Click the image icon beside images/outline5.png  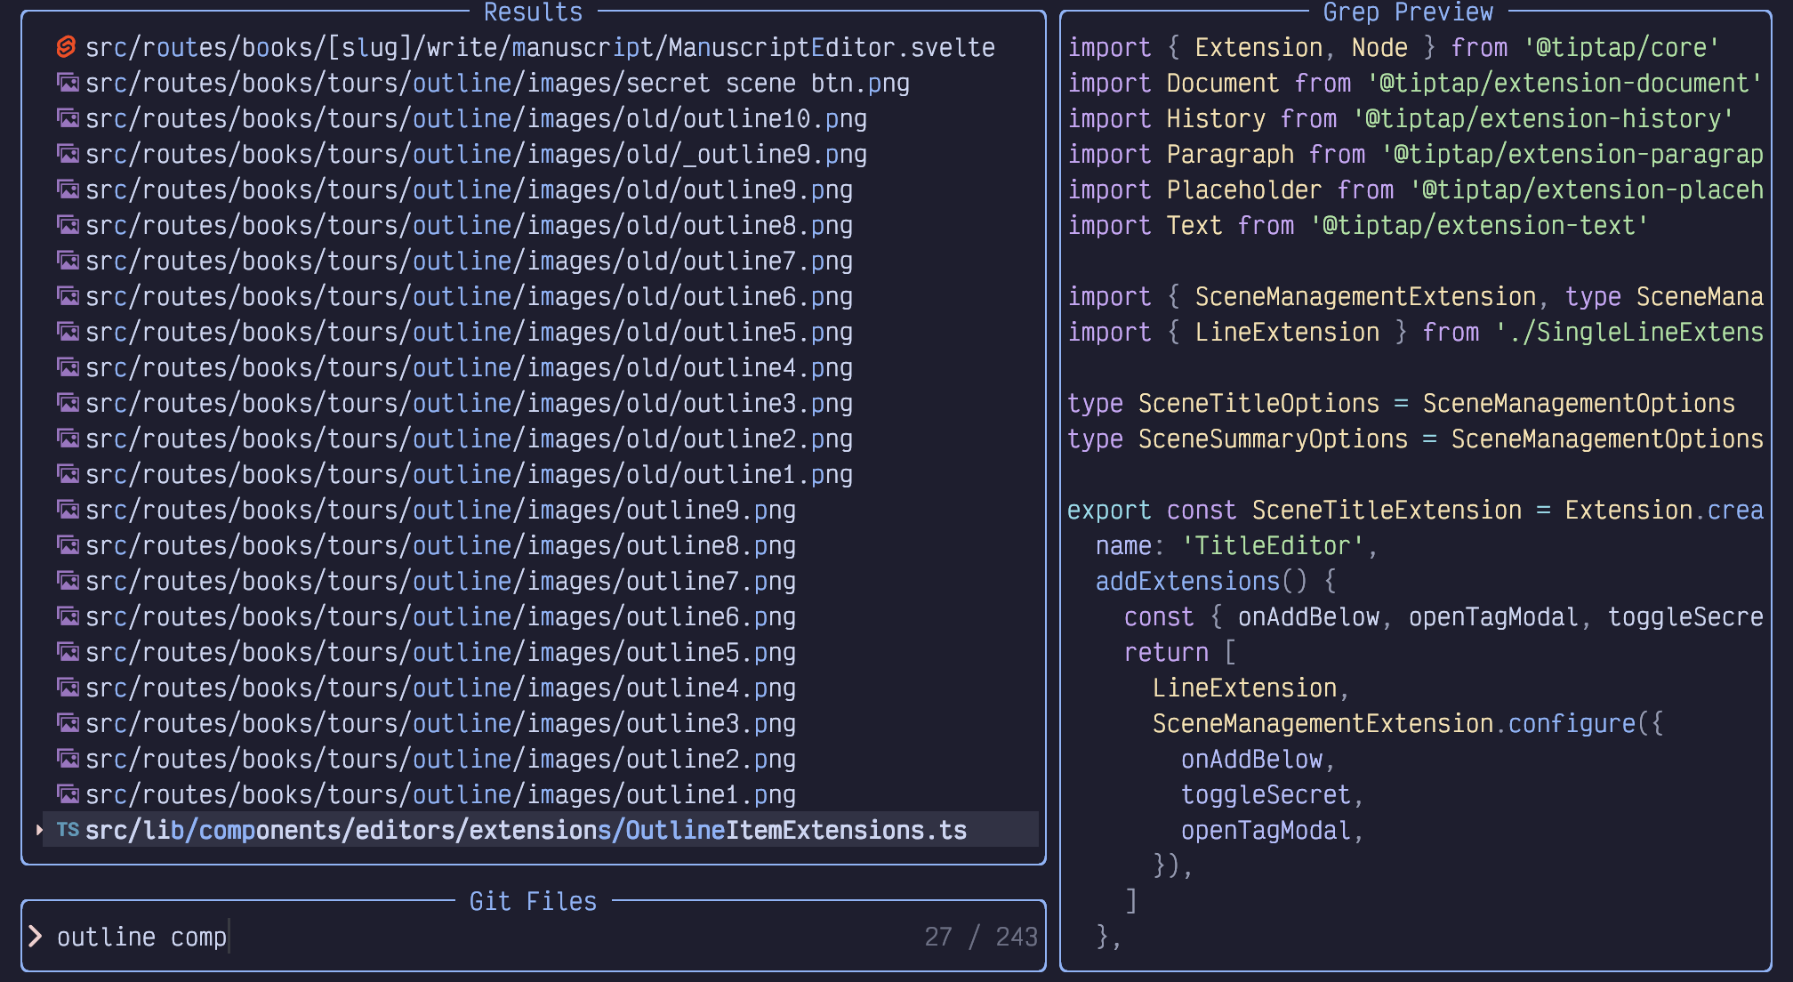tap(68, 652)
